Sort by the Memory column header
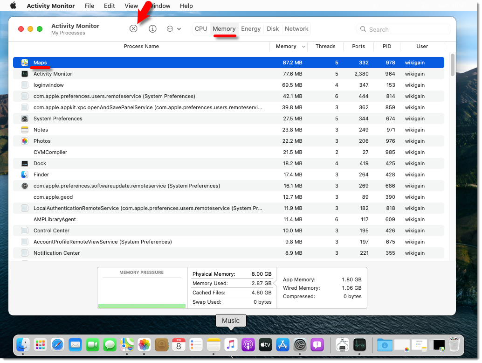This screenshot has width=482, height=363. point(289,47)
